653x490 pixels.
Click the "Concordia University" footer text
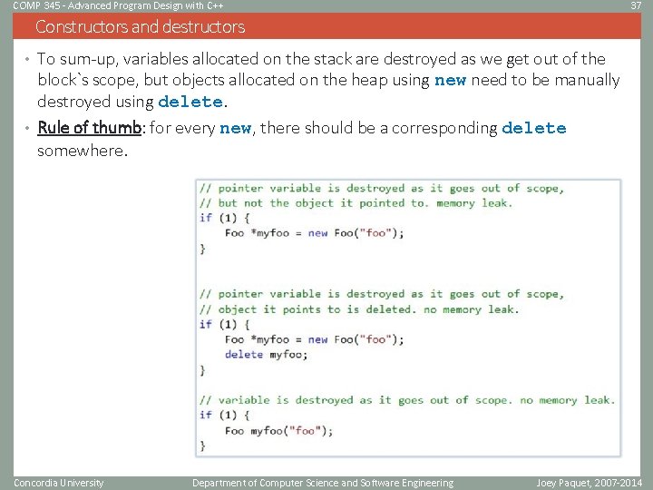[x=59, y=483]
